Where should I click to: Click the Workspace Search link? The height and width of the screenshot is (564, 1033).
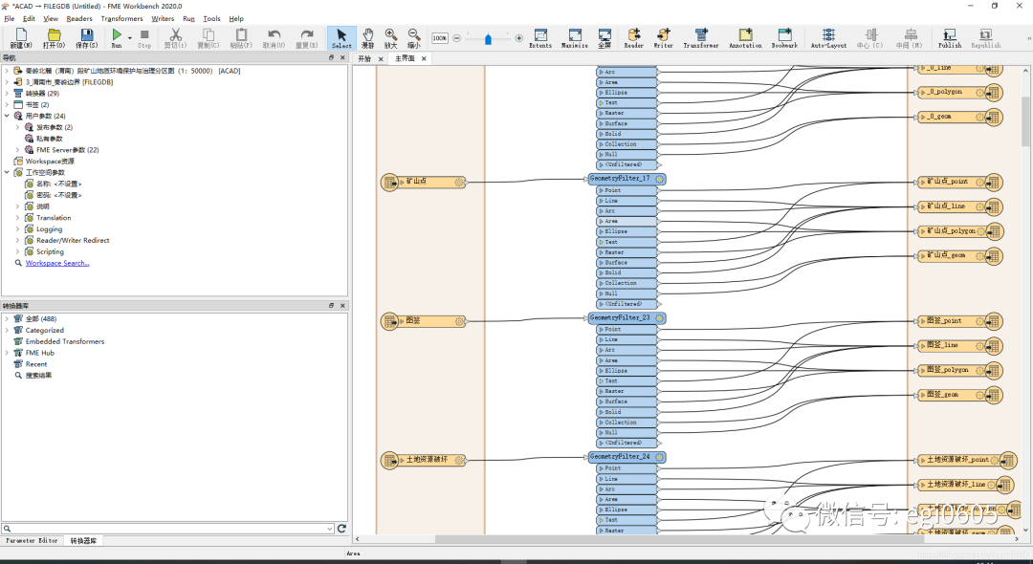pos(57,263)
